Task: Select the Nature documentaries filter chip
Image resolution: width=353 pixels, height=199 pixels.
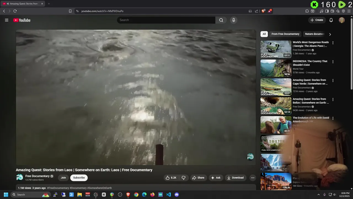Action: 314,34
